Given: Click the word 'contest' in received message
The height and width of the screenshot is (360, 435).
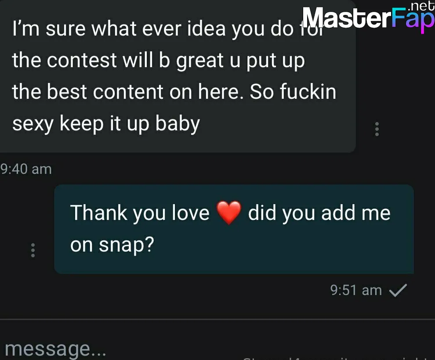Looking at the screenshot, I should pos(82,61).
